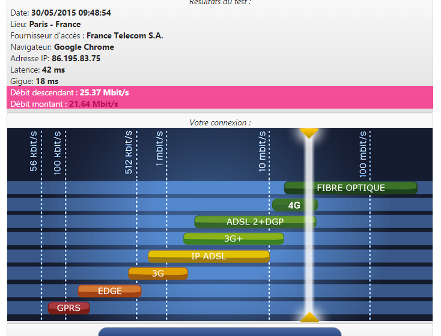Click the bottom yellow speed marker arrow
The width and height of the screenshot is (441, 336).
tap(309, 317)
